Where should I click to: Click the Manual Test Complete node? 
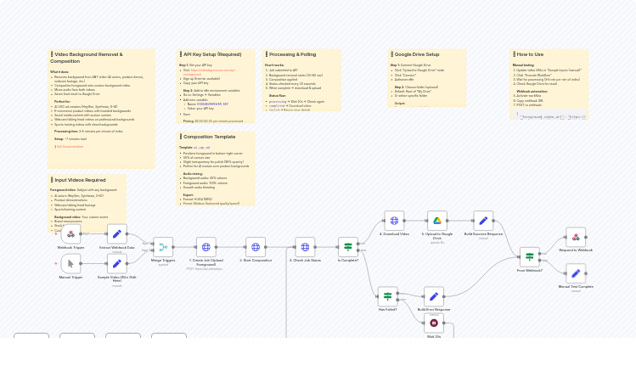point(576,273)
